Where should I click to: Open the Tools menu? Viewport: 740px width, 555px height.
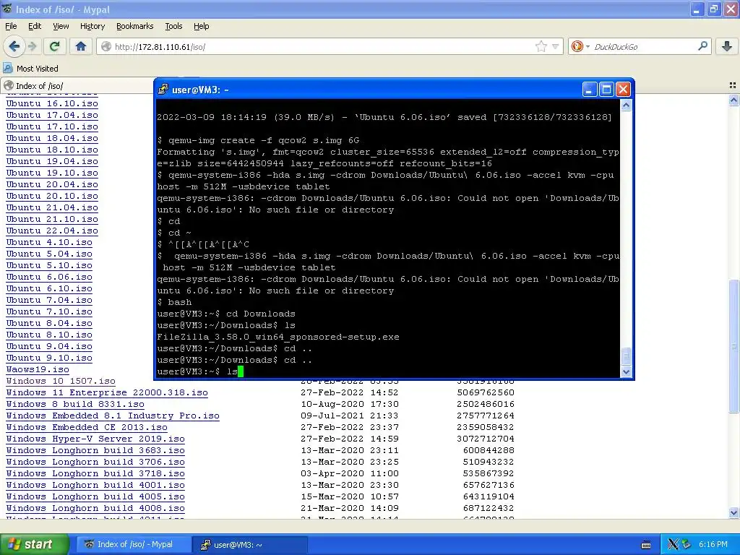tap(173, 26)
